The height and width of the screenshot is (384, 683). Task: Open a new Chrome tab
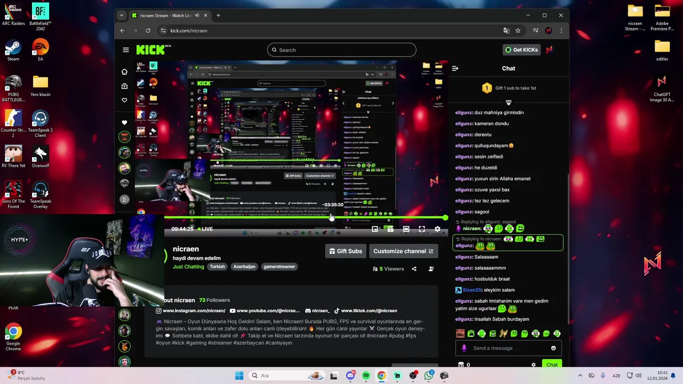pos(218,15)
